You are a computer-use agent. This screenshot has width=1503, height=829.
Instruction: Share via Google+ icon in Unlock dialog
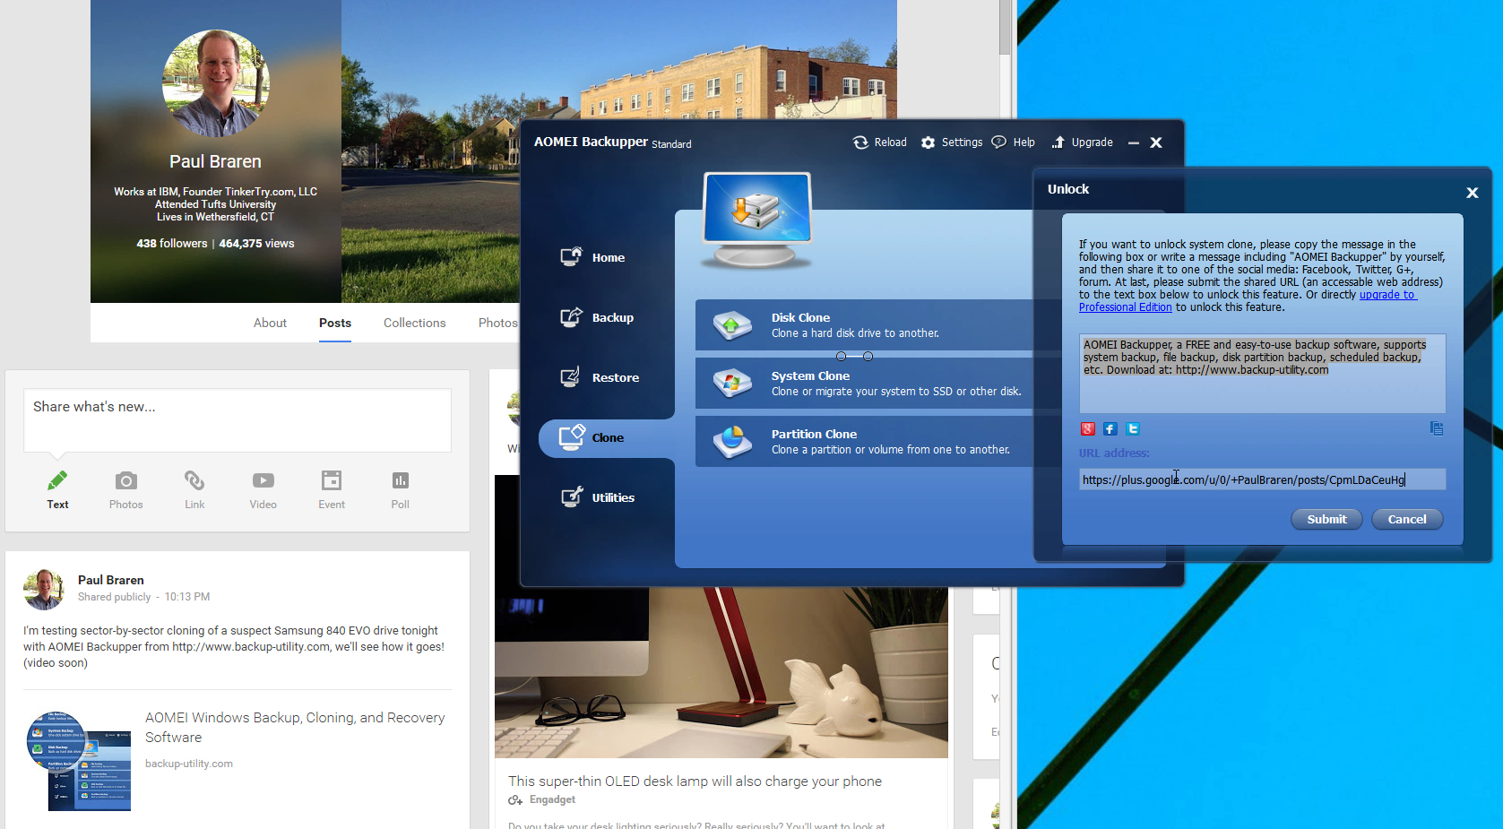click(1087, 429)
